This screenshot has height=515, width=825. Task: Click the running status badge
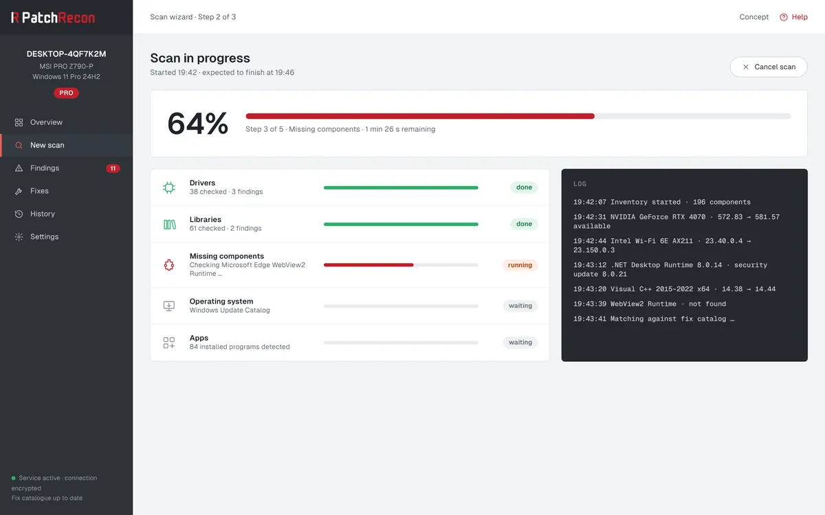click(x=520, y=265)
